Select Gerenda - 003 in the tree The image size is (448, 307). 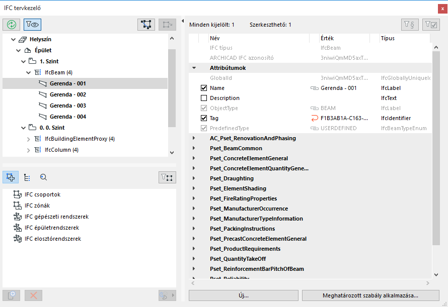[68, 106]
